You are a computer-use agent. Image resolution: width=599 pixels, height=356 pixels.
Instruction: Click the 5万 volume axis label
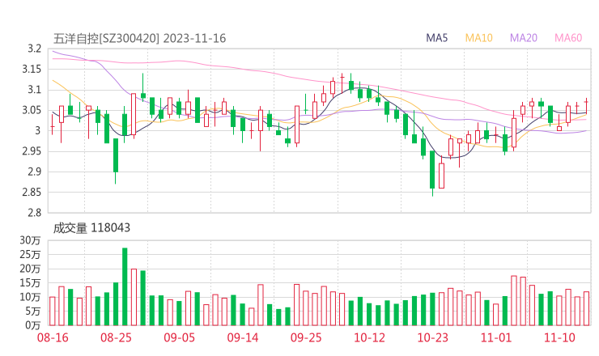[x=33, y=311]
